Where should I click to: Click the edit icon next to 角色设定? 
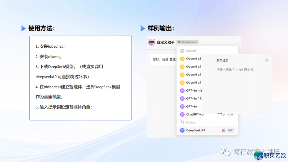[x=267, y=61]
